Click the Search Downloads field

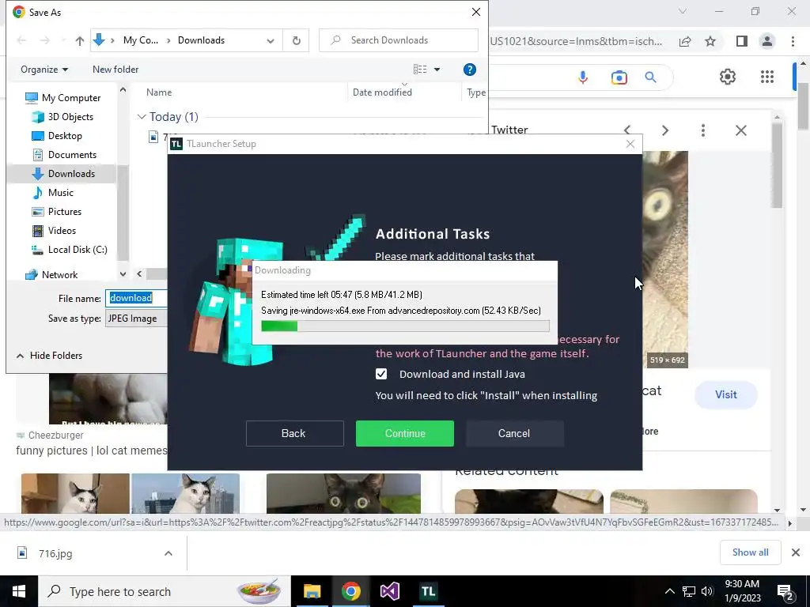(x=399, y=40)
